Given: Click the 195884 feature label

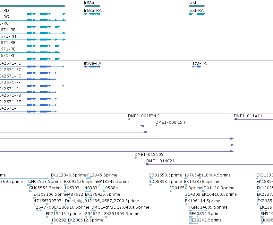Looking at the screenshot, I should 110,188.
